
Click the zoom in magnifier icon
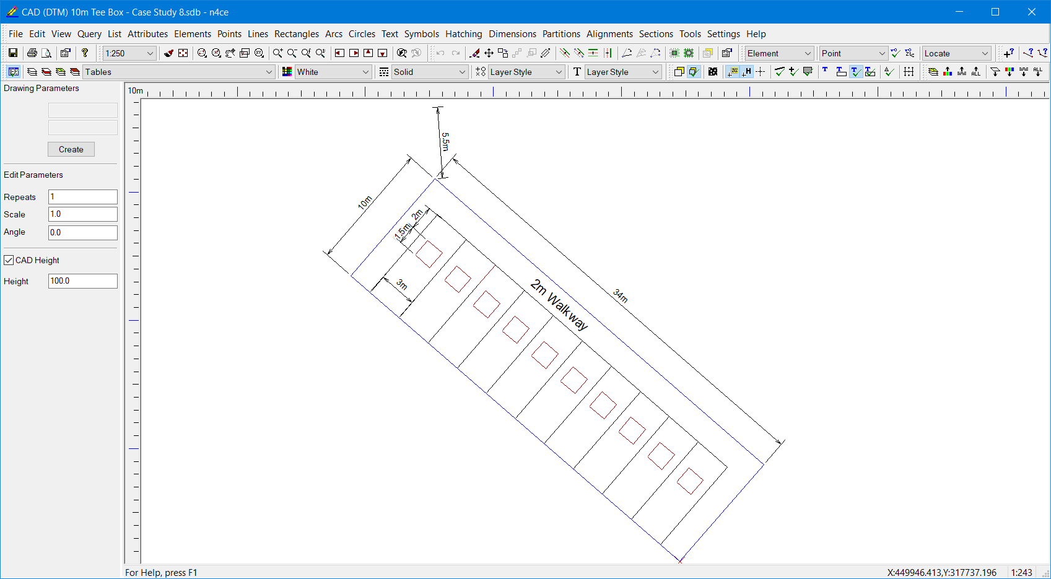click(277, 53)
